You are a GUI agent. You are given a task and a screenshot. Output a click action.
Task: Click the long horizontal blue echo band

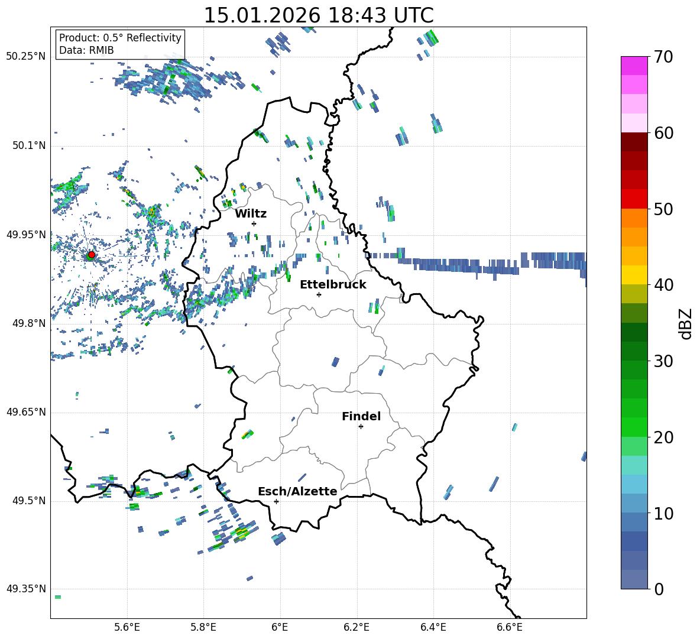pos(491,264)
